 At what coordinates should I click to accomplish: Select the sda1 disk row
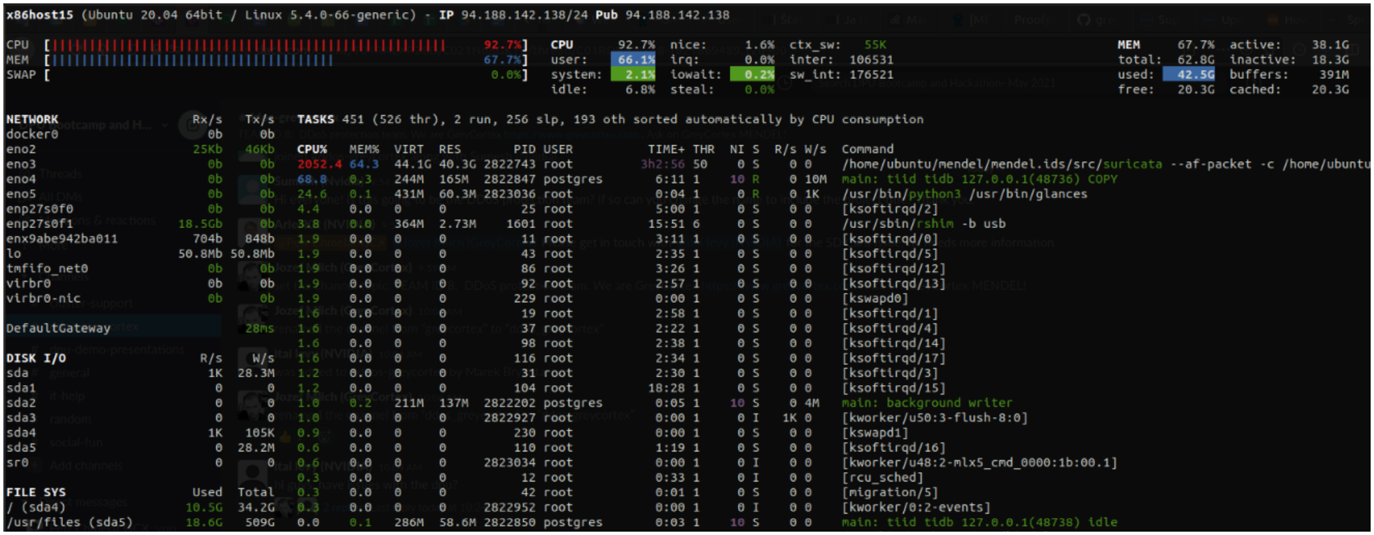click(141, 388)
